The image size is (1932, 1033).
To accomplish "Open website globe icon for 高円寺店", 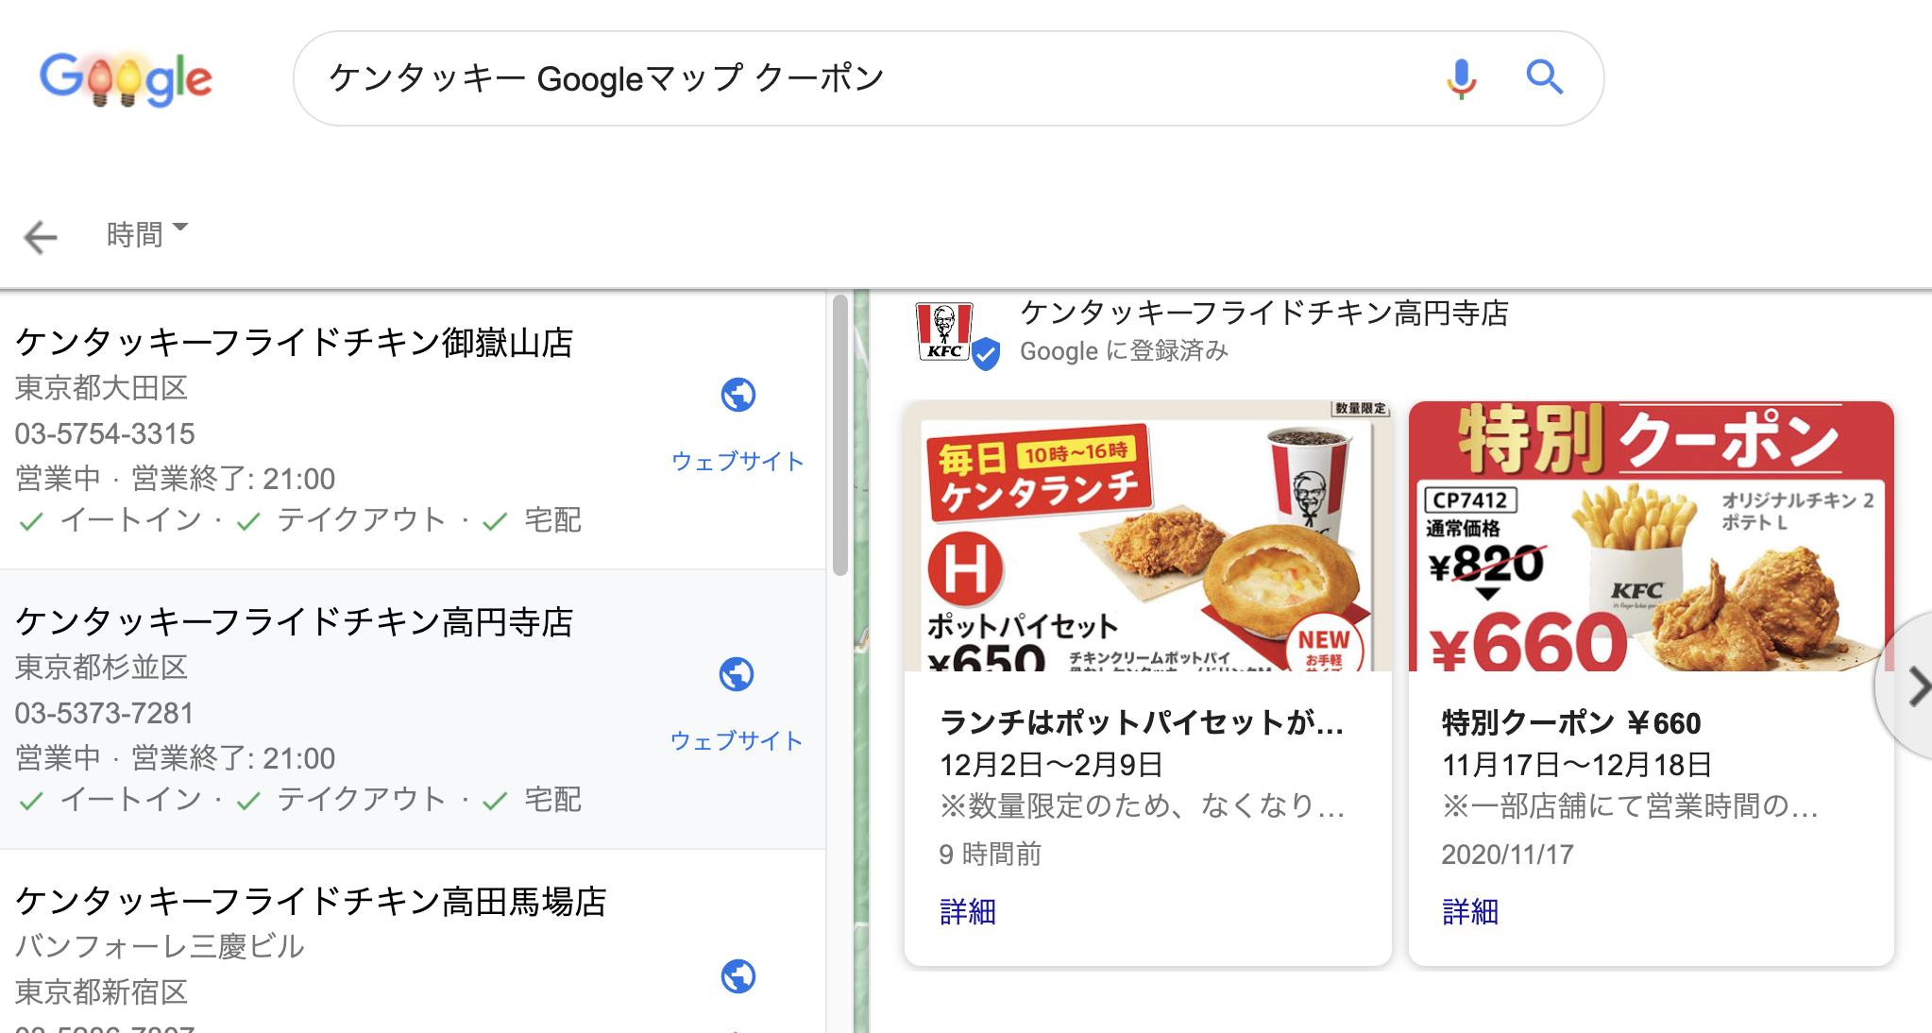I will [x=737, y=674].
